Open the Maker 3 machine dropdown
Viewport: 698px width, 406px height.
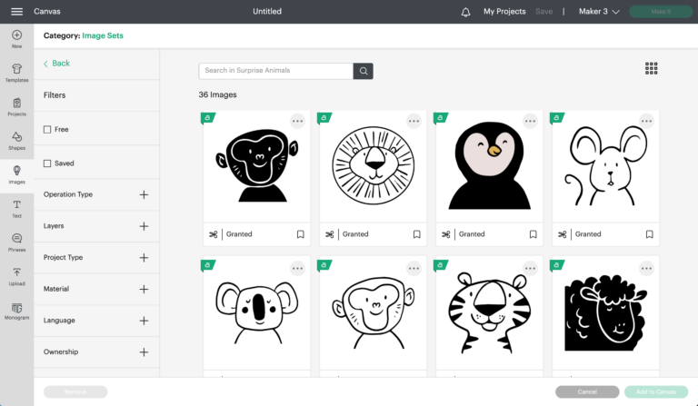click(599, 12)
